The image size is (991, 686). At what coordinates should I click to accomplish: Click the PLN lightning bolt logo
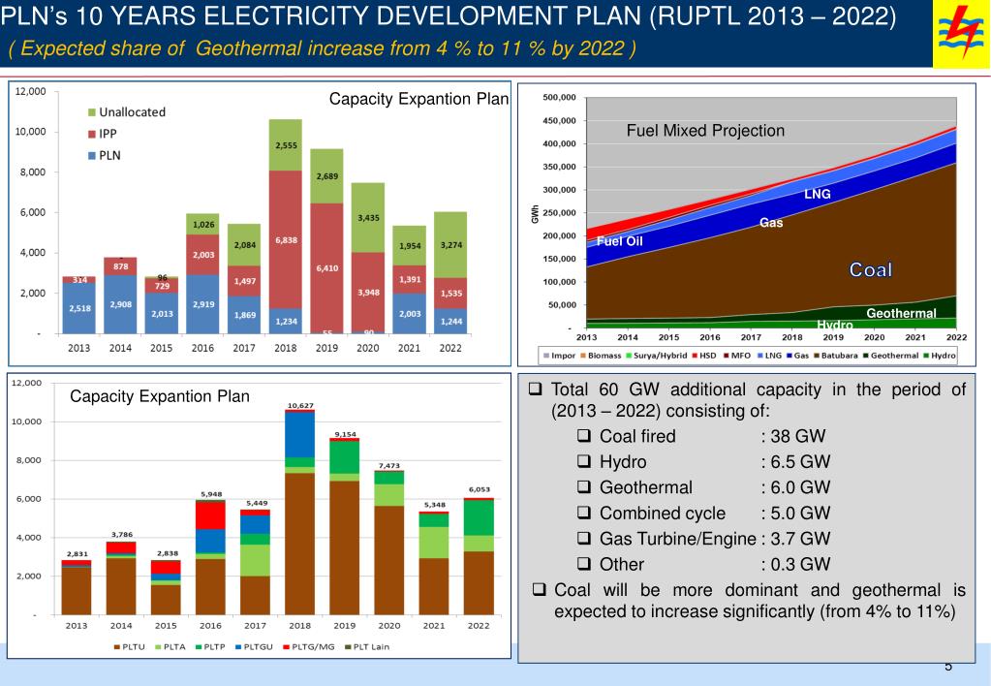(x=961, y=34)
